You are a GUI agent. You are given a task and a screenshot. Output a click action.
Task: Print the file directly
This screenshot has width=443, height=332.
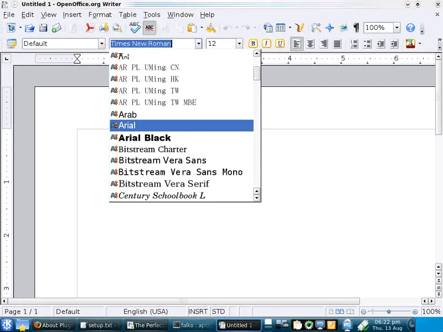coord(104,28)
